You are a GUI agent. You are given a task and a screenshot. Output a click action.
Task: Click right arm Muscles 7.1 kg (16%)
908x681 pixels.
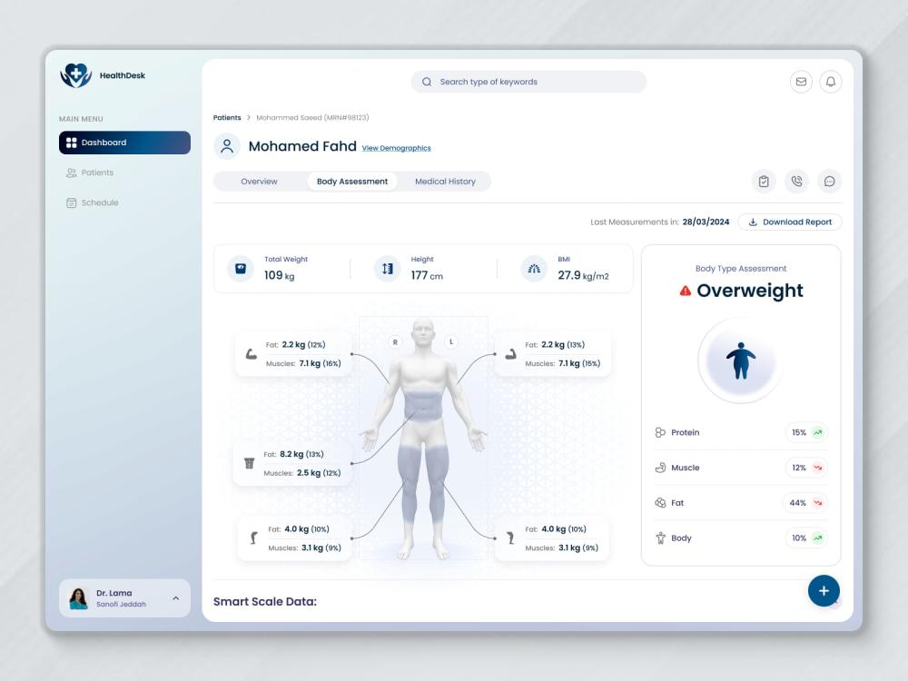pyautogui.click(x=303, y=364)
